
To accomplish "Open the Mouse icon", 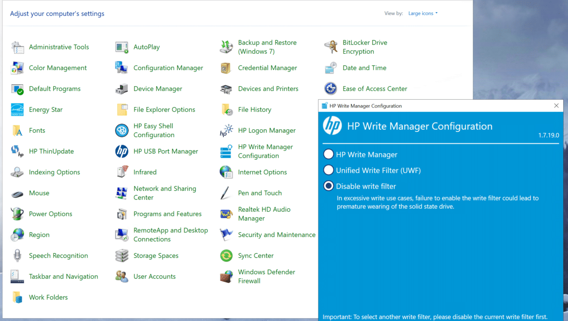I will [17, 193].
